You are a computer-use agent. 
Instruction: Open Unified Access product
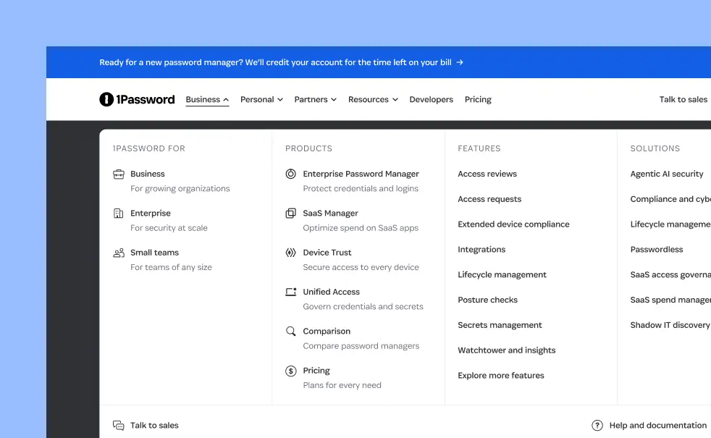click(331, 292)
